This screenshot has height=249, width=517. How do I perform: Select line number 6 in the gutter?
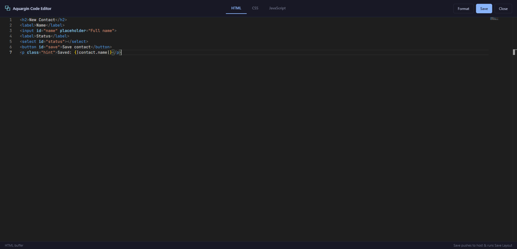(x=11, y=47)
